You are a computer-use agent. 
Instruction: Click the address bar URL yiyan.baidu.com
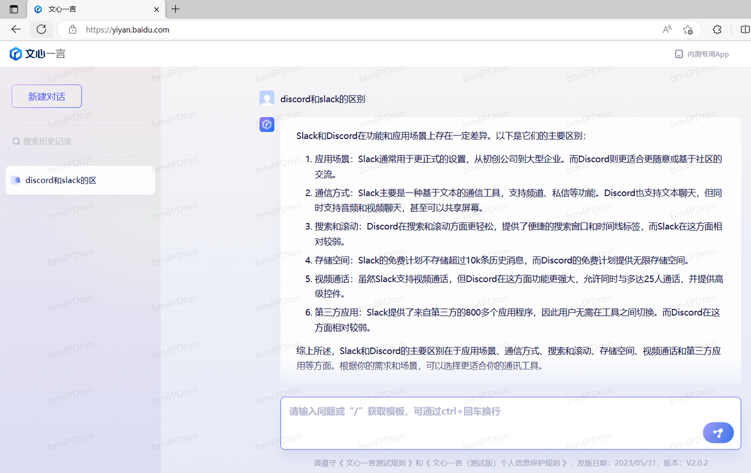click(127, 29)
